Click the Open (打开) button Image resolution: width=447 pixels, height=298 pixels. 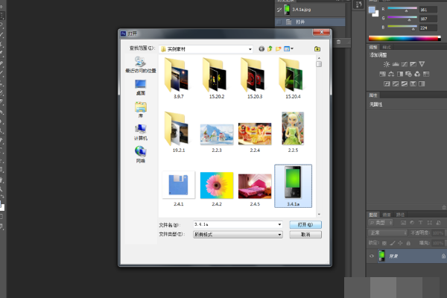(305, 225)
